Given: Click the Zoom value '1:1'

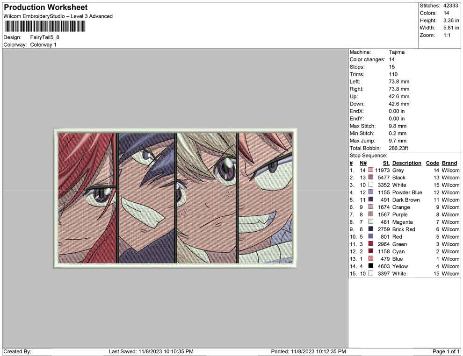Looking at the screenshot, I should pos(447,35).
